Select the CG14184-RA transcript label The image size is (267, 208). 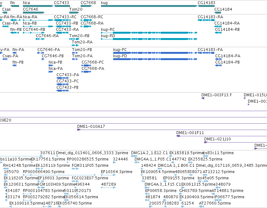pyautogui.click(x=227, y=23)
